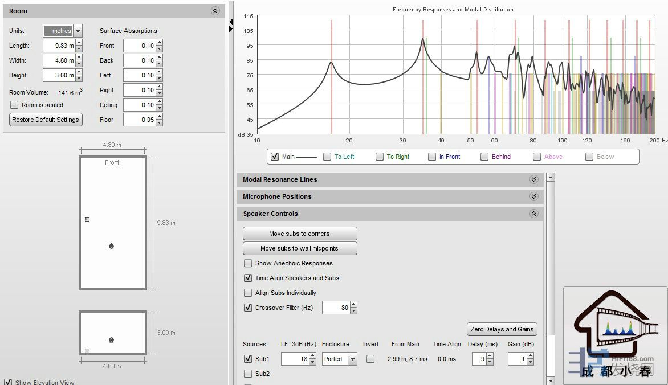Click Restore Default Settings button
The height and width of the screenshot is (385, 668).
tap(46, 120)
